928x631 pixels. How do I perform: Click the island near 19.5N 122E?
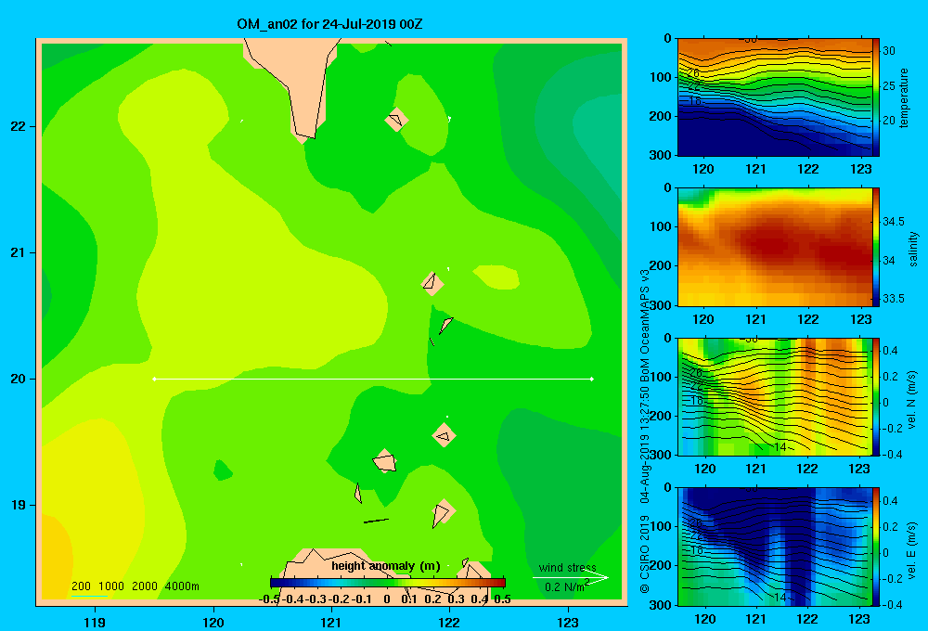pyautogui.click(x=444, y=435)
